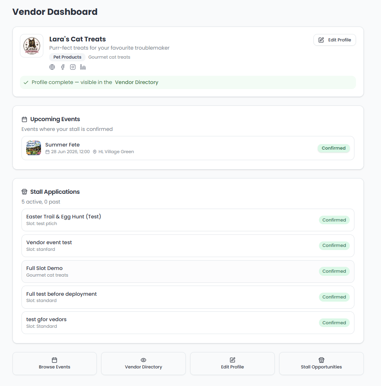The image size is (381, 386).
Task: Click the Summer Fete event thumbnail
Action: 34,148
